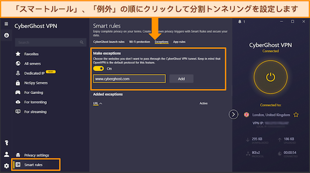Sort exceptions by URL column

pyautogui.click(x=97, y=104)
